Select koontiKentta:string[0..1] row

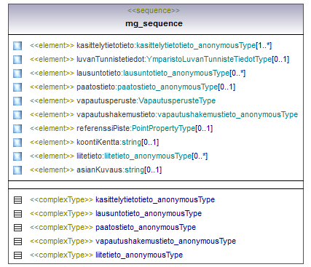pyautogui.click(x=94, y=142)
